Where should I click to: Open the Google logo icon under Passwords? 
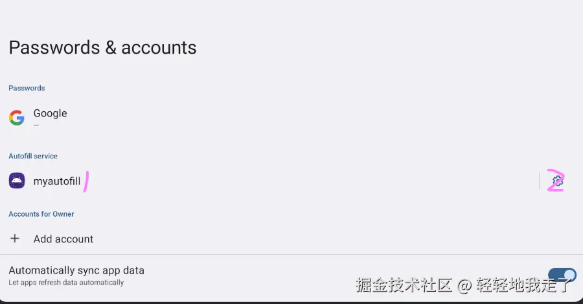click(x=17, y=118)
